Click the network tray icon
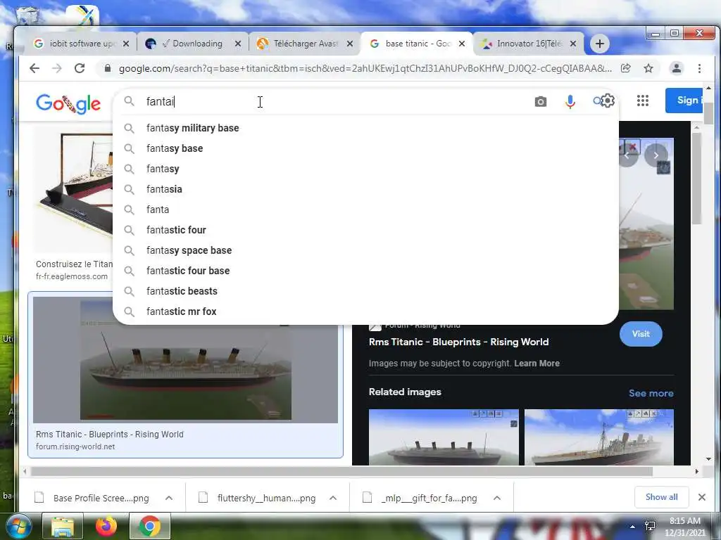Image resolution: width=721 pixels, height=540 pixels. (650, 526)
